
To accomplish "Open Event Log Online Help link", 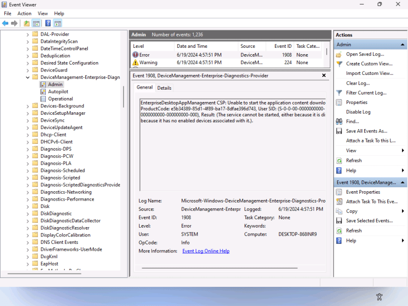I will pyautogui.click(x=205, y=251).
